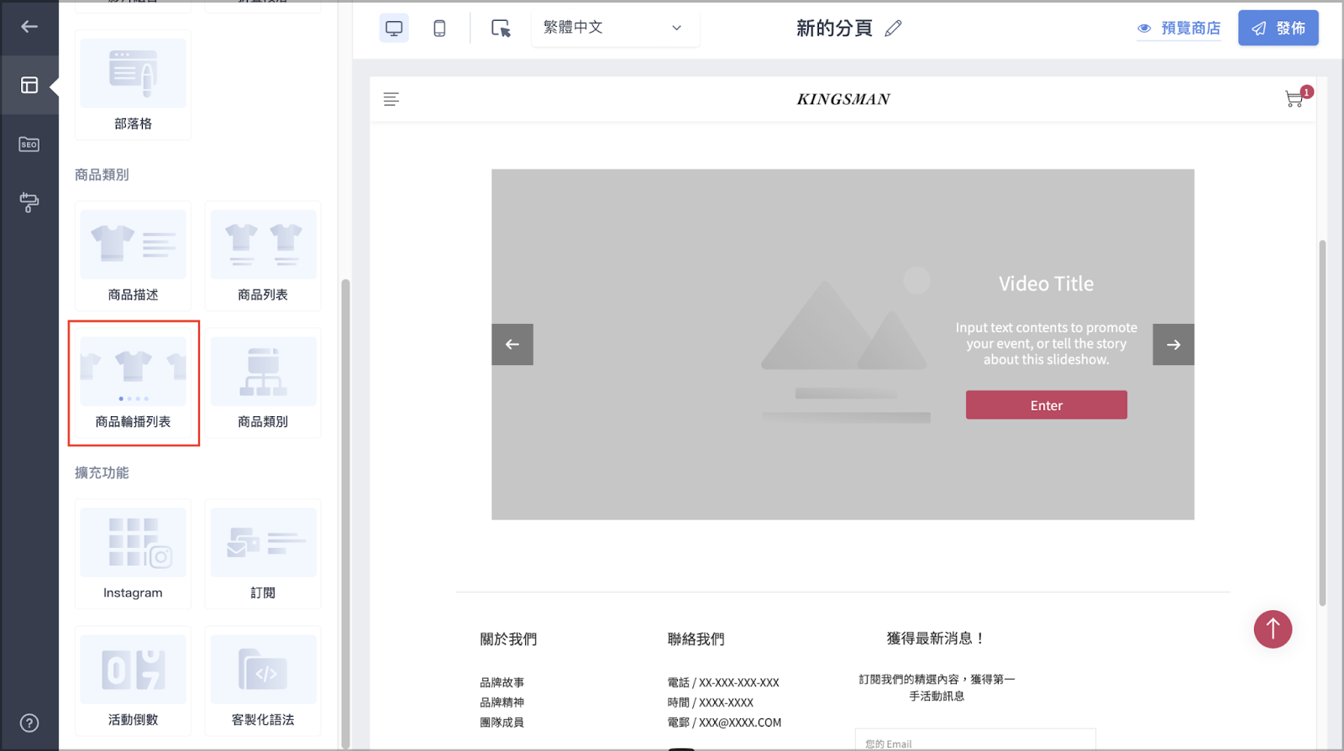Viewport: 1344px width, 751px height.
Task: Click the 獲得最新消息！ heading
Action: (936, 639)
